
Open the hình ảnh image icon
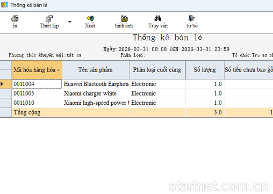(124, 18)
